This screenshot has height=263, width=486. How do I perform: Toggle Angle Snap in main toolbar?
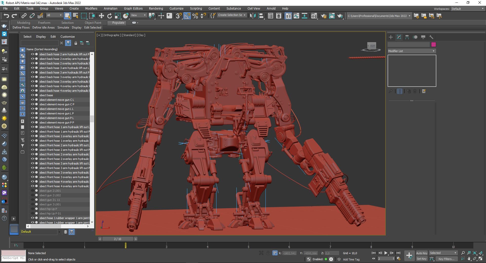pyautogui.click(x=187, y=16)
